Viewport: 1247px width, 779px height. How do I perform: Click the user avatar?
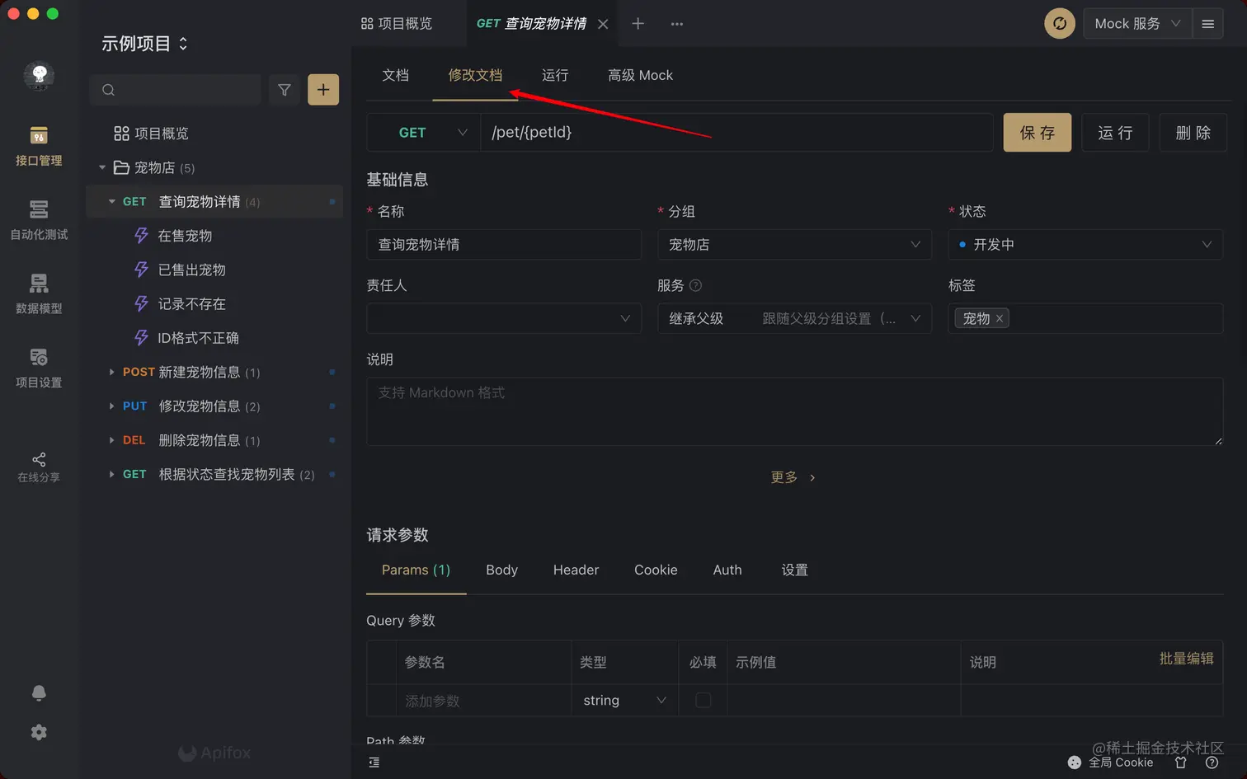click(x=39, y=76)
